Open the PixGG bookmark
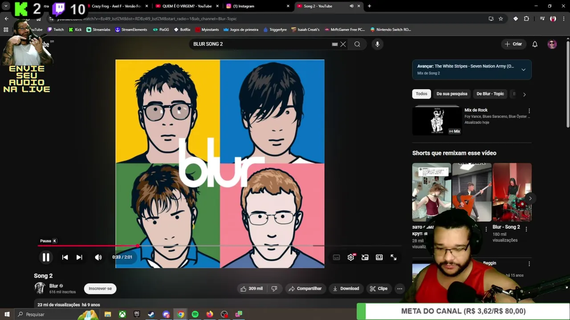570x320 pixels. tap(161, 30)
